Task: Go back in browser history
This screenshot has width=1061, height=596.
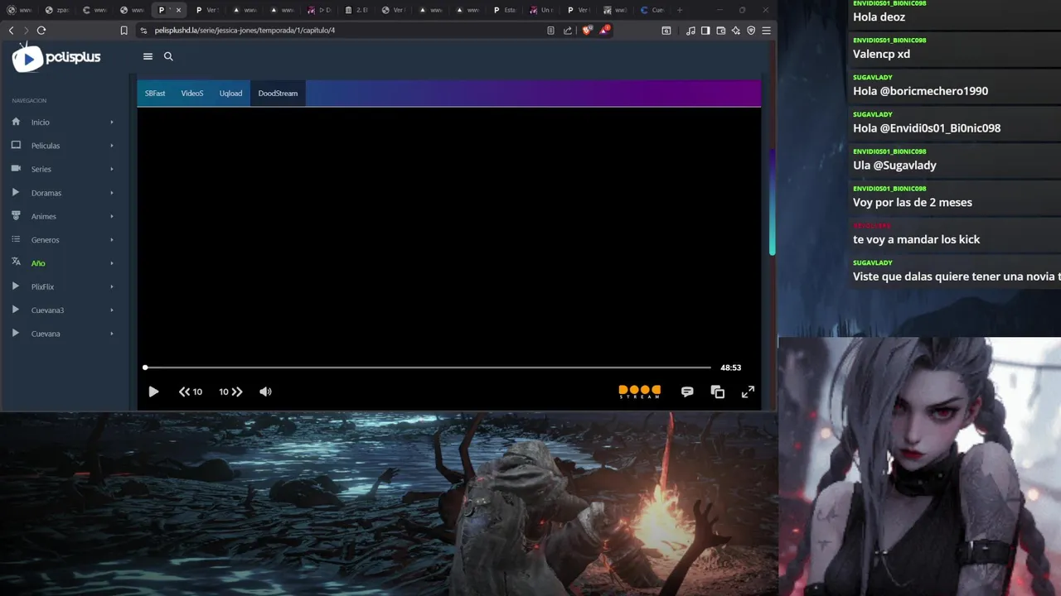Action: [11, 30]
